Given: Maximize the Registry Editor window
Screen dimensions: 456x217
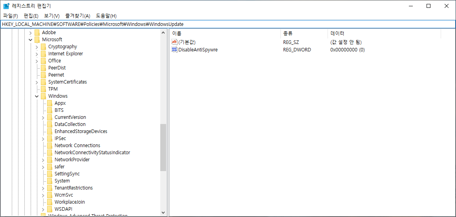Looking at the screenshot, I should click(x=429, y=6).
